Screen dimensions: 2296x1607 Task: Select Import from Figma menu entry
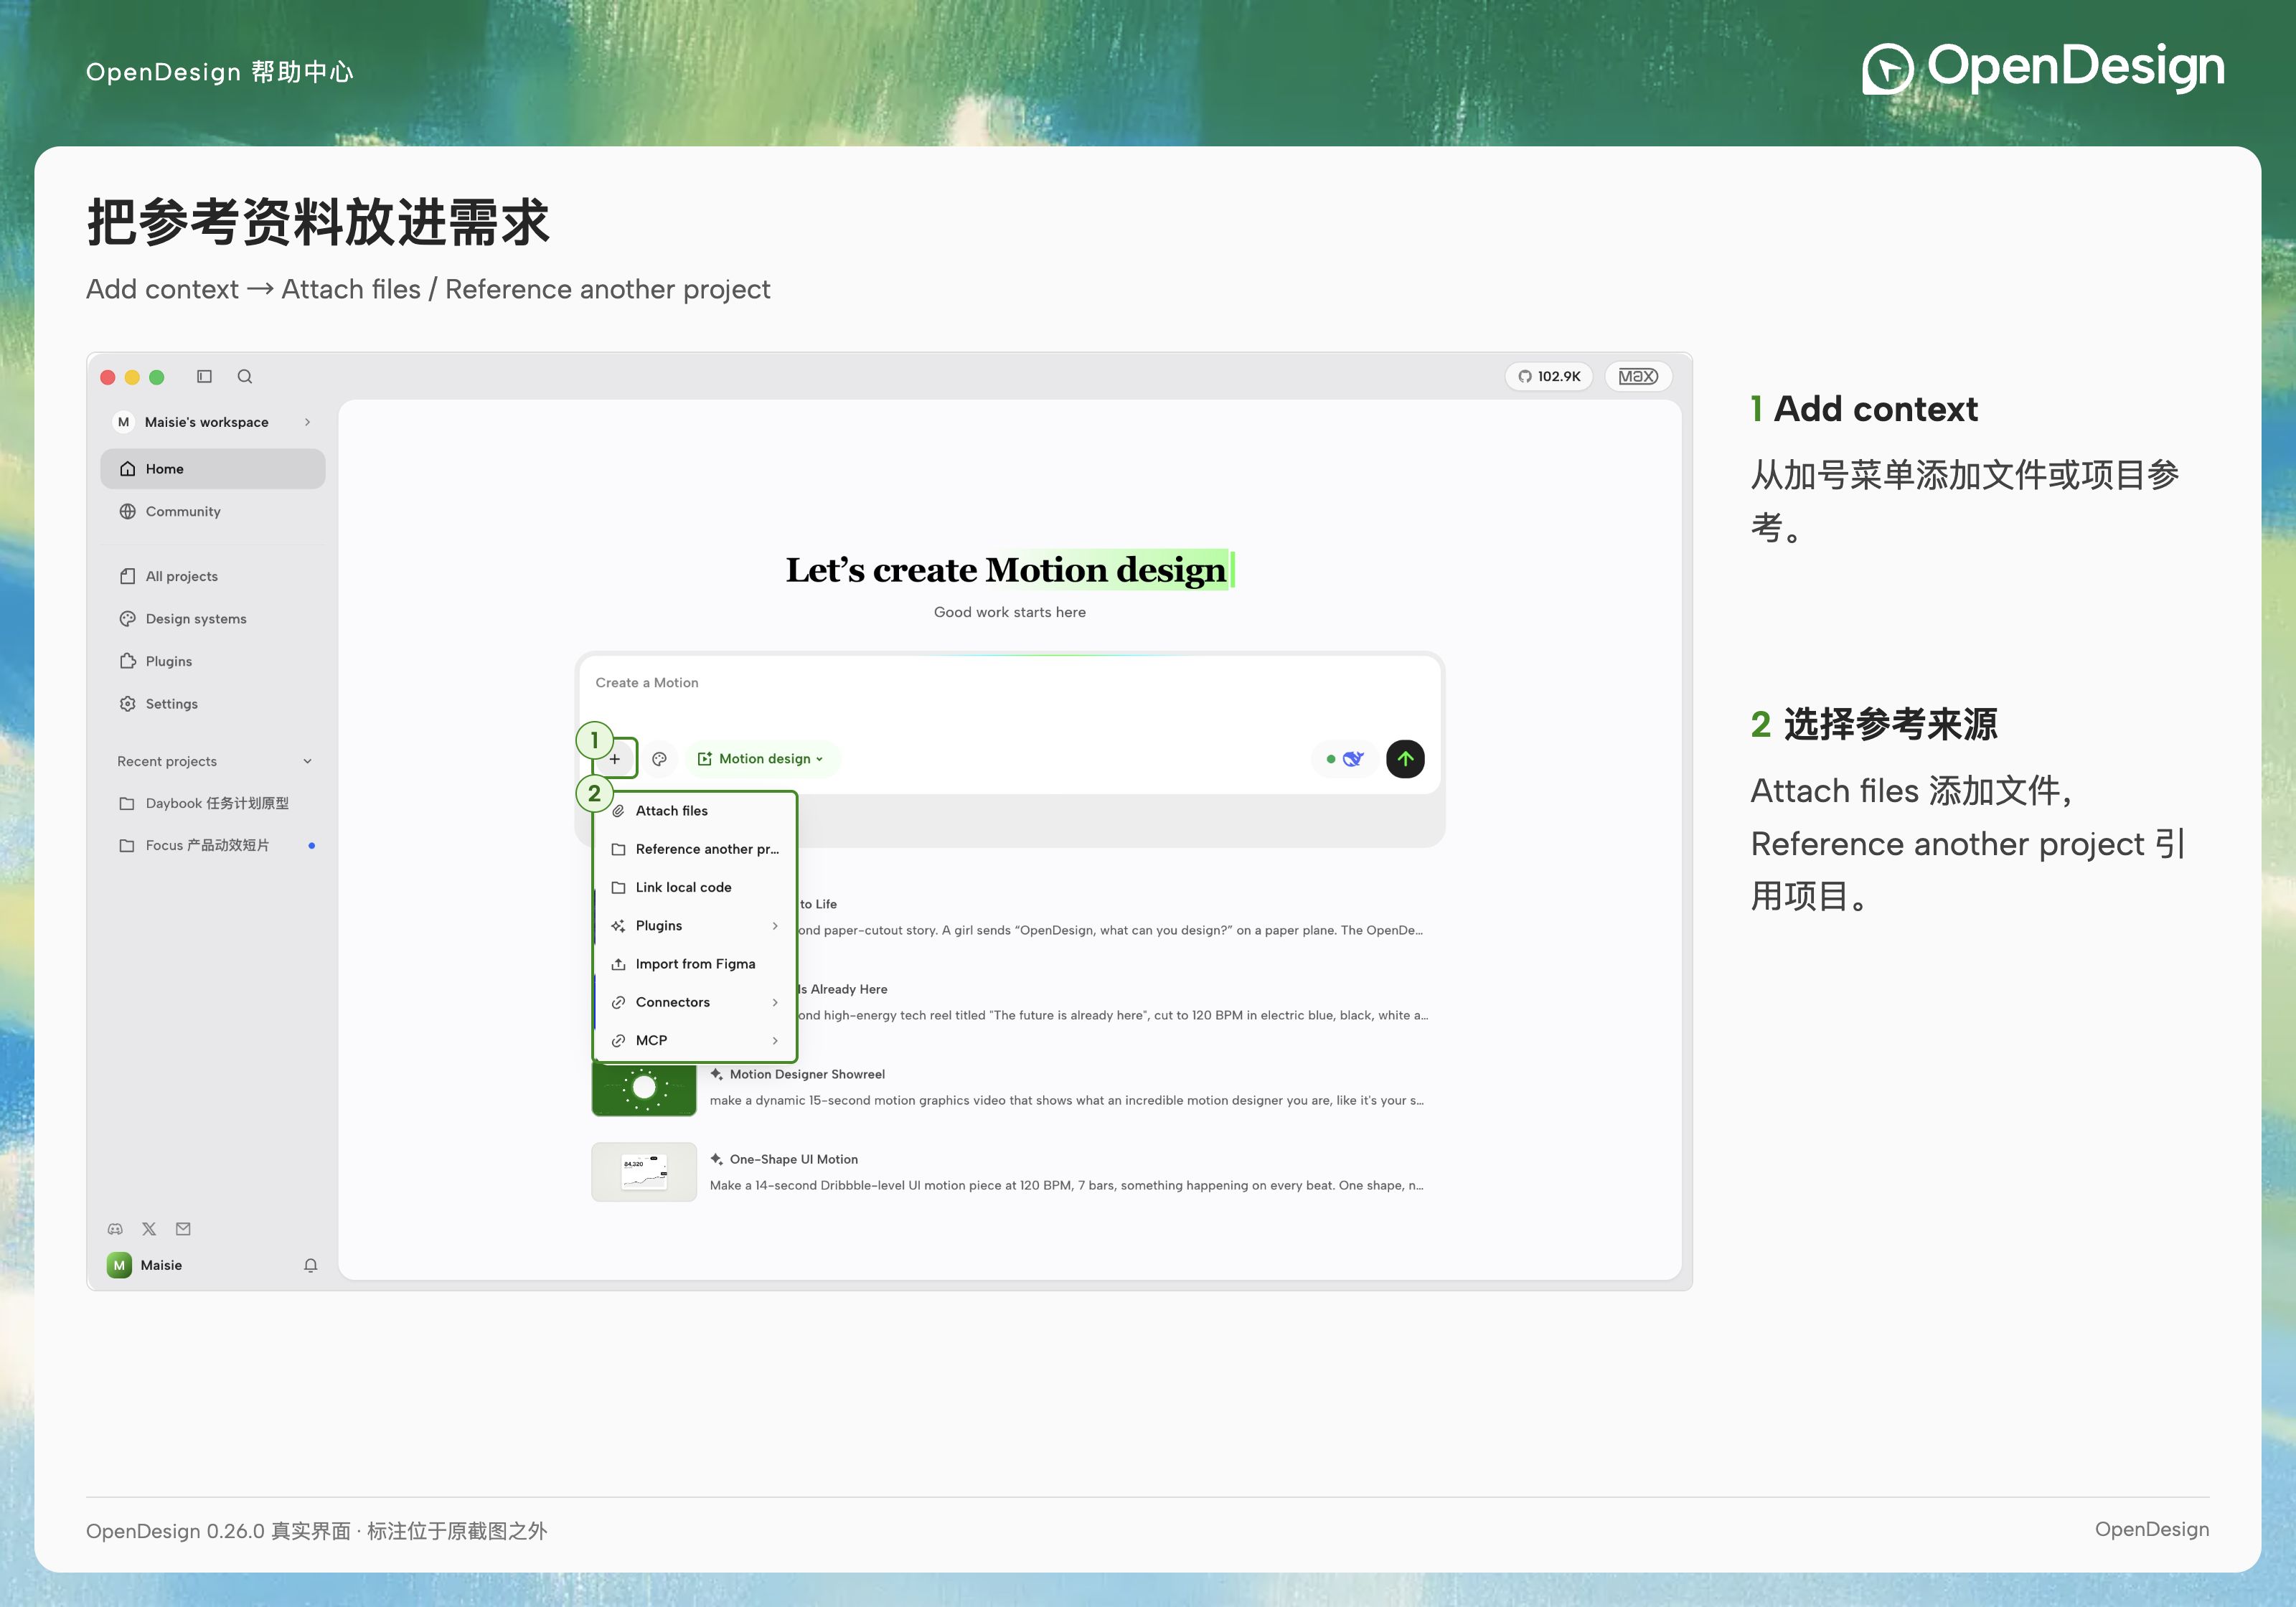[696, 964]
